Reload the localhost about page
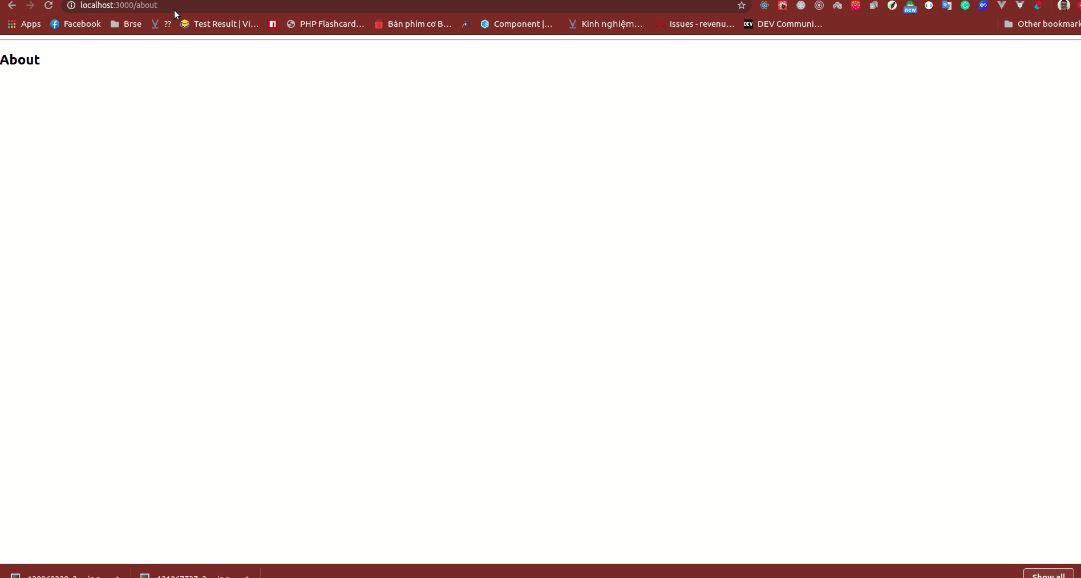This screenshot has height=578, width=1081. tap(48, 5)
